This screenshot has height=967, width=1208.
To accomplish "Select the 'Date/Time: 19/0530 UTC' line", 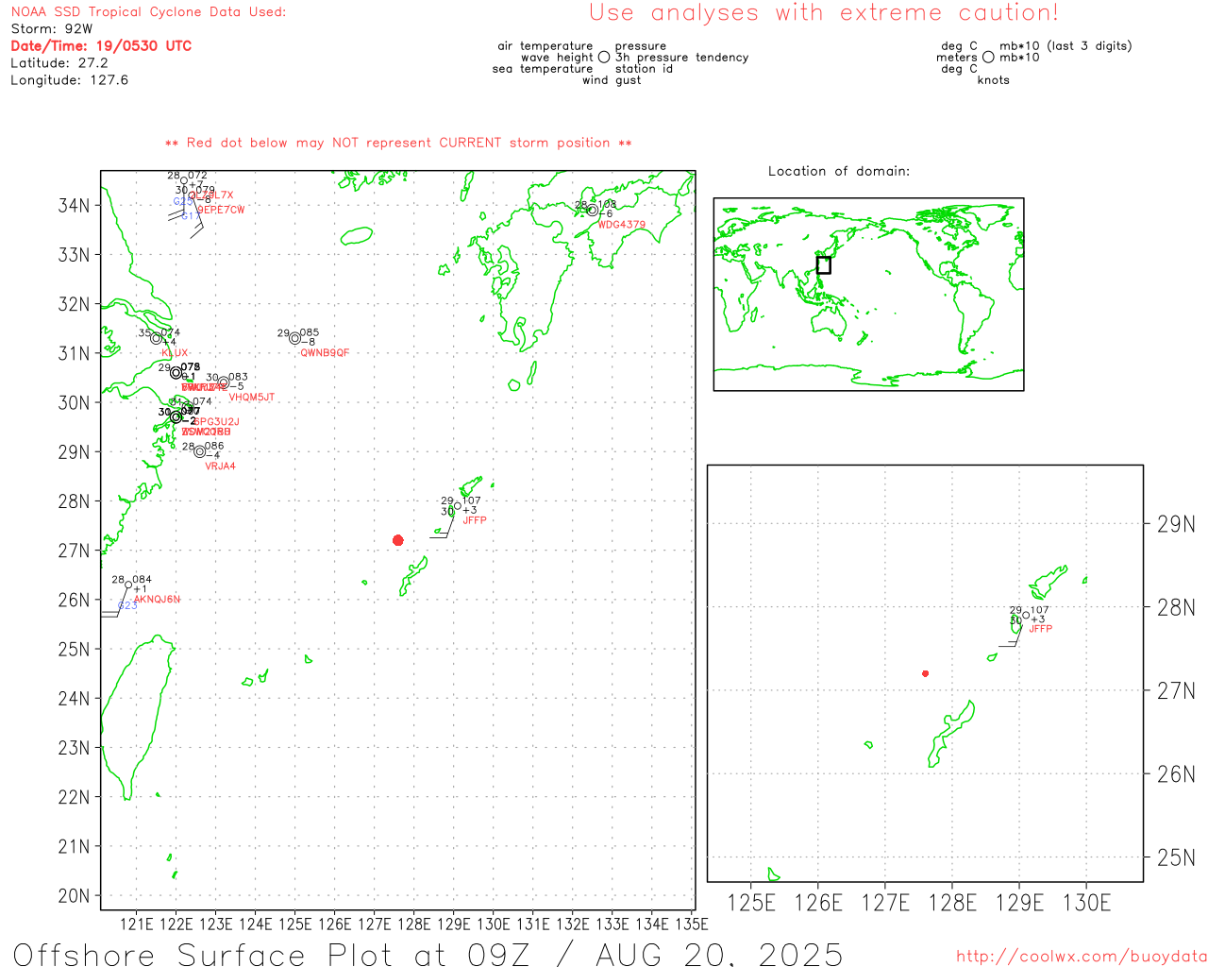I will 101,45.
